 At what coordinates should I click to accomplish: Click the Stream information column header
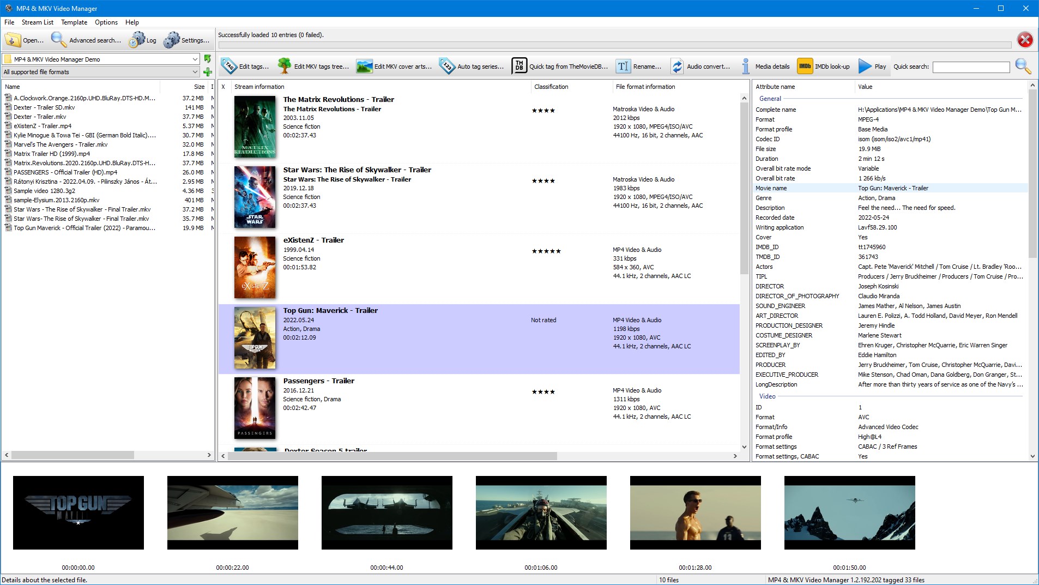(x=380, y=87)
